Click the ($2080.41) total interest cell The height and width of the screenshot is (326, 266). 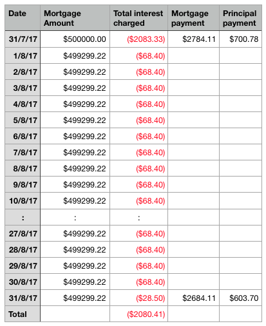[138, 314]
